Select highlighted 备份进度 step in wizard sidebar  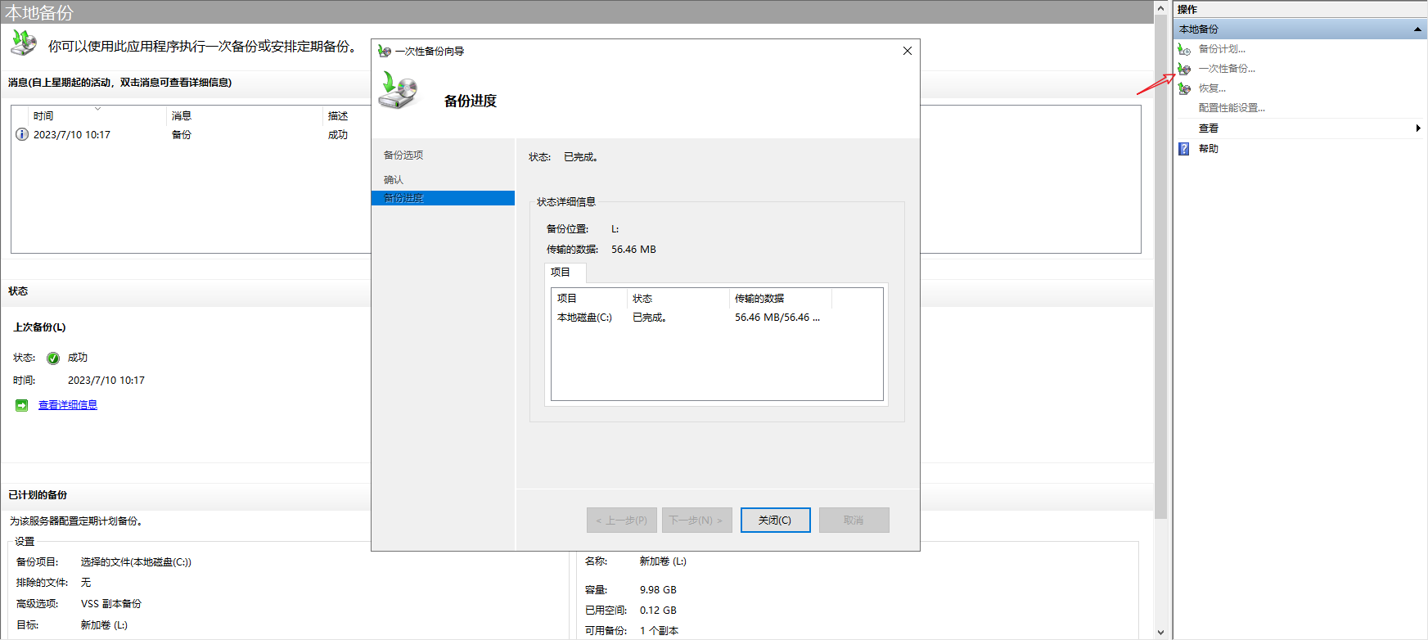[x=443, y=198]
